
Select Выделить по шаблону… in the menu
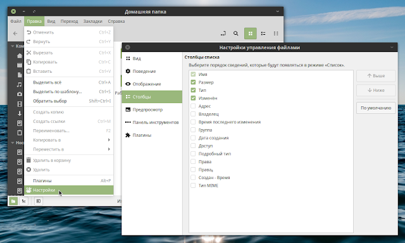point(69,92)
